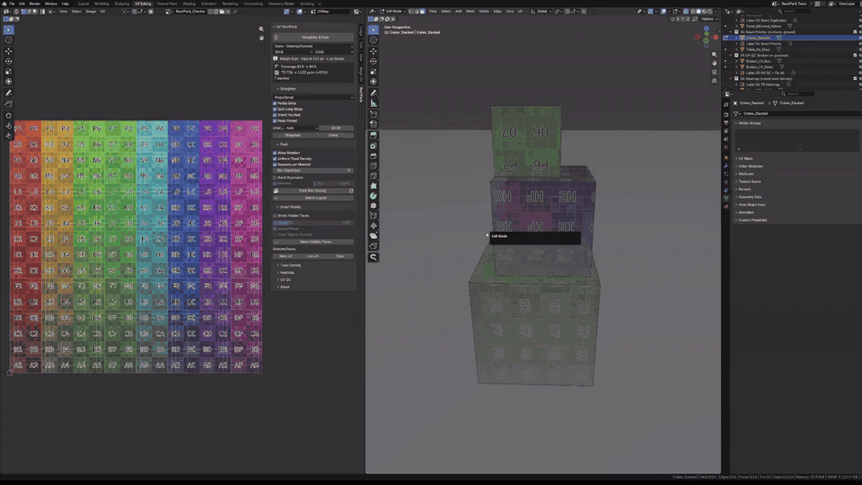
Task: Disable the Orient the Rest checkbox
Action: pos(275,115)
